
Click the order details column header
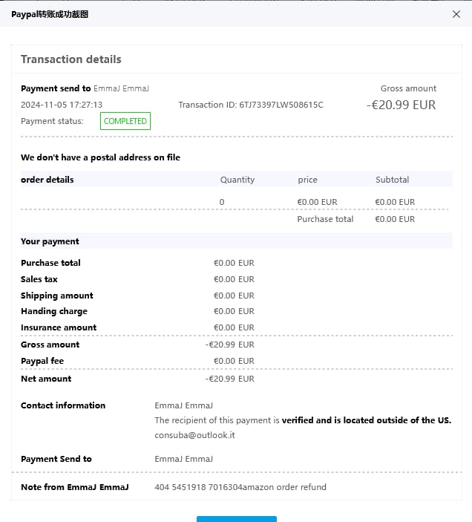tap(47, 180)
